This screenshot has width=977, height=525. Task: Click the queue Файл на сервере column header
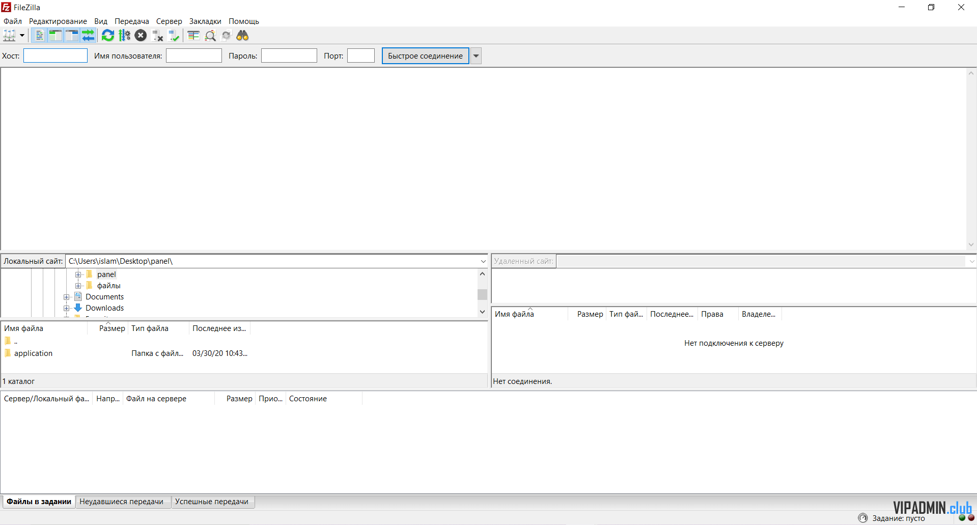[x=169, y=399]
